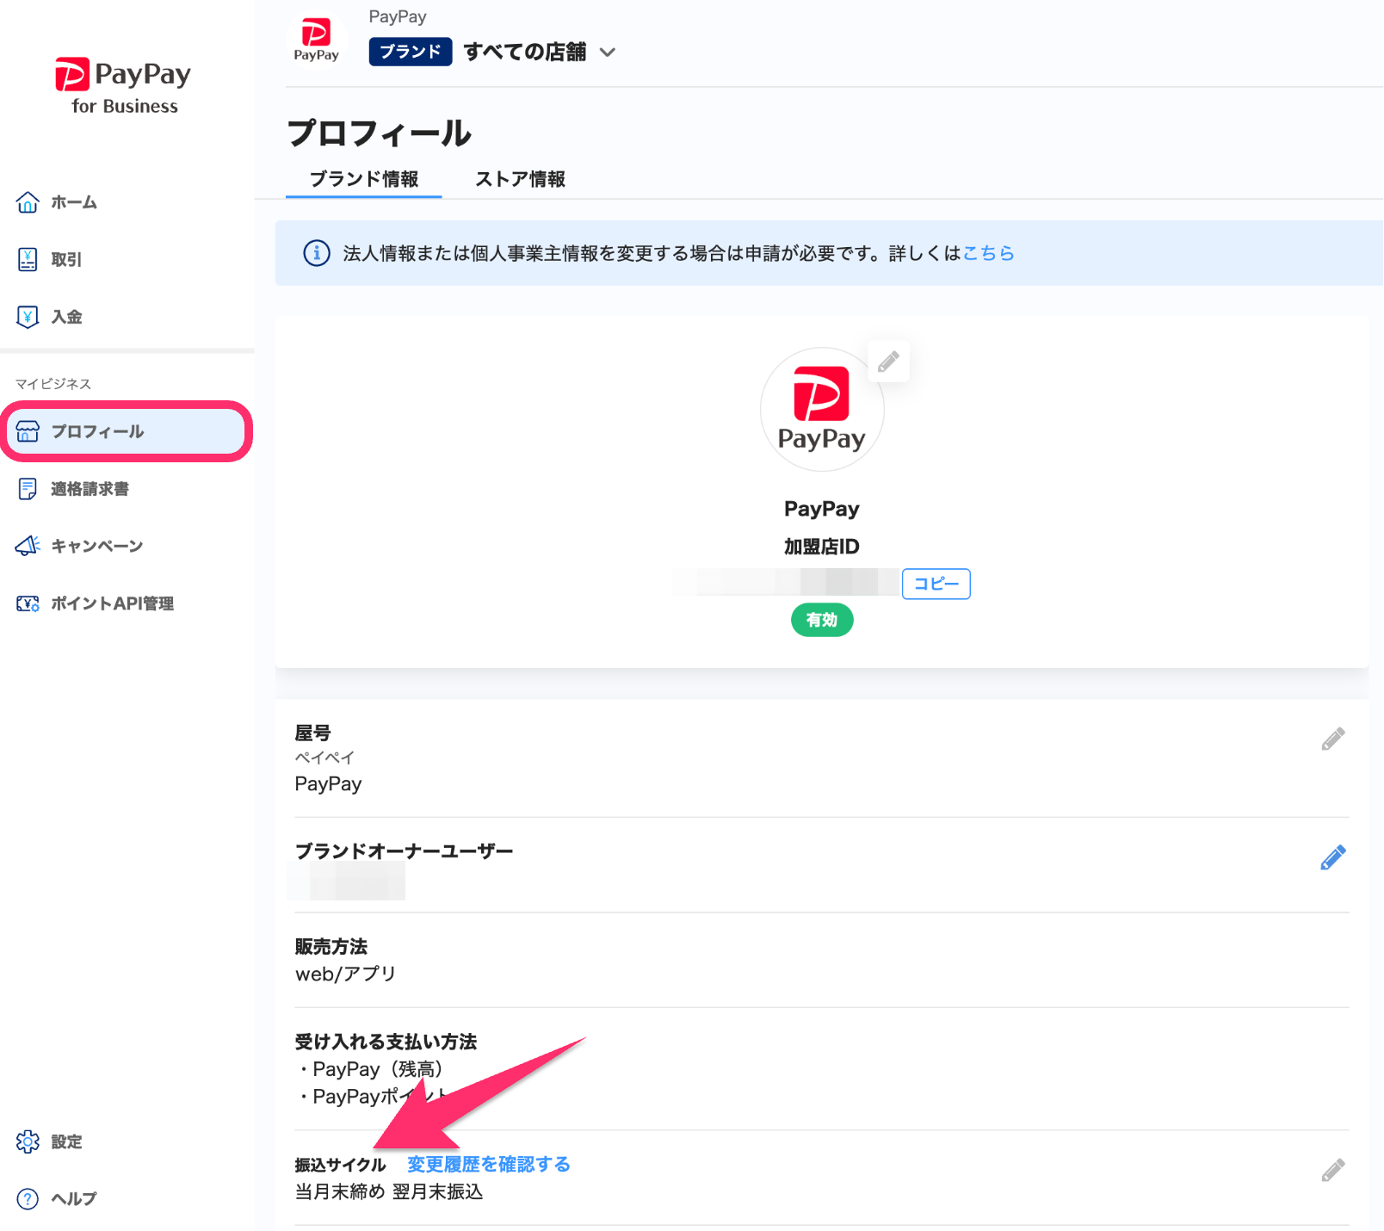Click the settings gear icon

[x=28, y=1141]
